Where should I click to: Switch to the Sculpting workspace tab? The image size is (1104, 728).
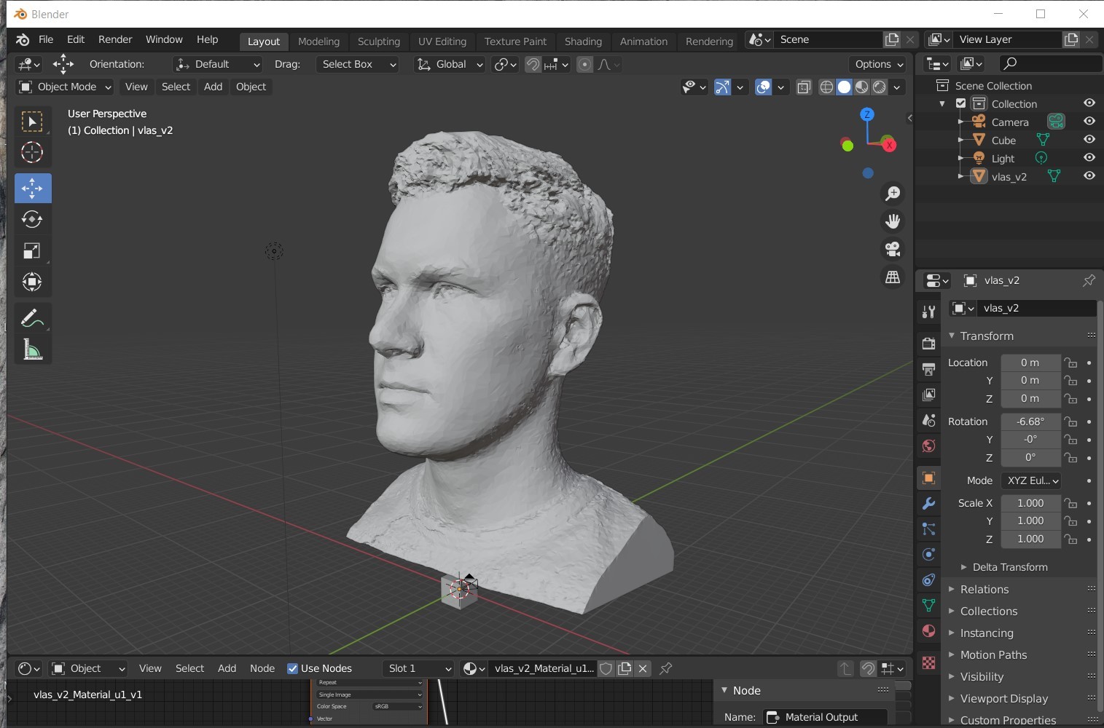click(378, 41)
